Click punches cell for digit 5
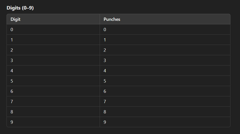The height and width of the screenshot is (134, 240). pyautogui.click(x=165, y=81)
